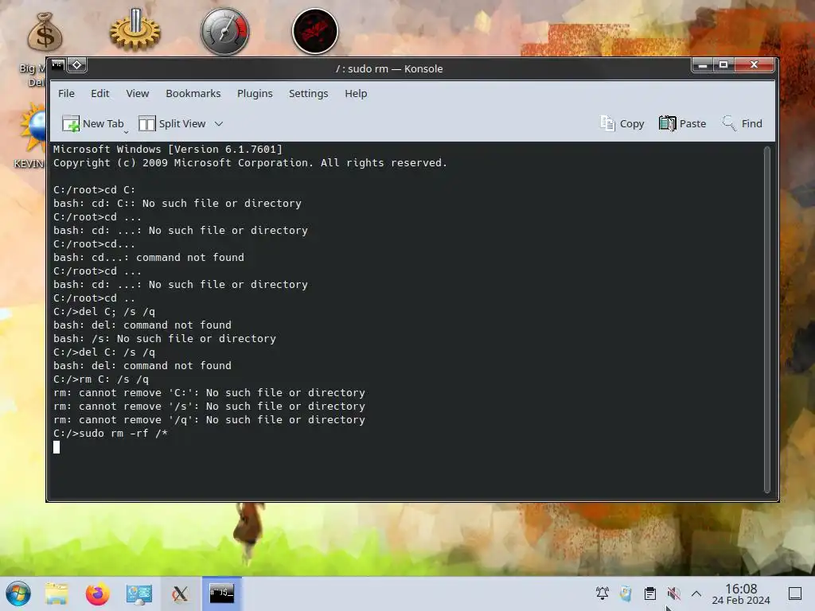Maximize the Konsole window
The height and width of the screenshot is (611, 815).
click(723, 65)
